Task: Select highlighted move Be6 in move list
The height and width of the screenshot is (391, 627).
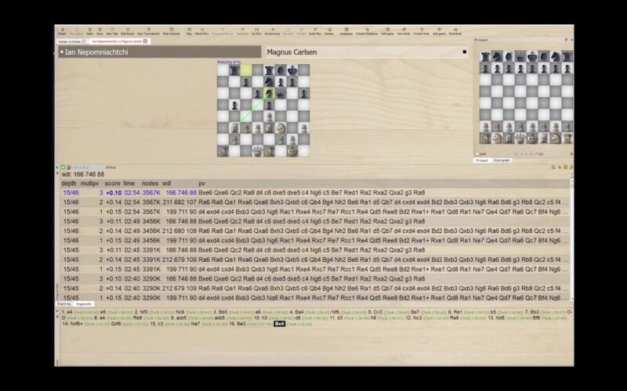Action: tap(280, 324)
